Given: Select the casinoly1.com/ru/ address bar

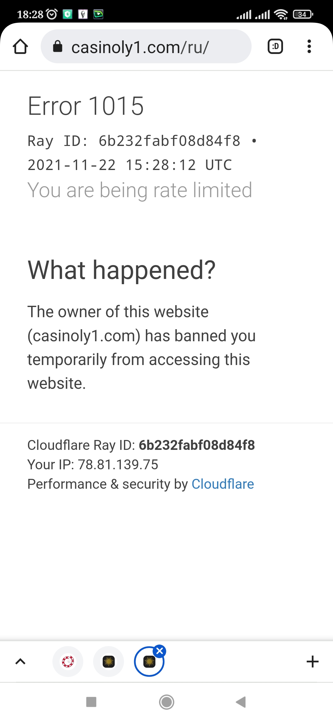Looking at the screenshot, I should point(146,47).
